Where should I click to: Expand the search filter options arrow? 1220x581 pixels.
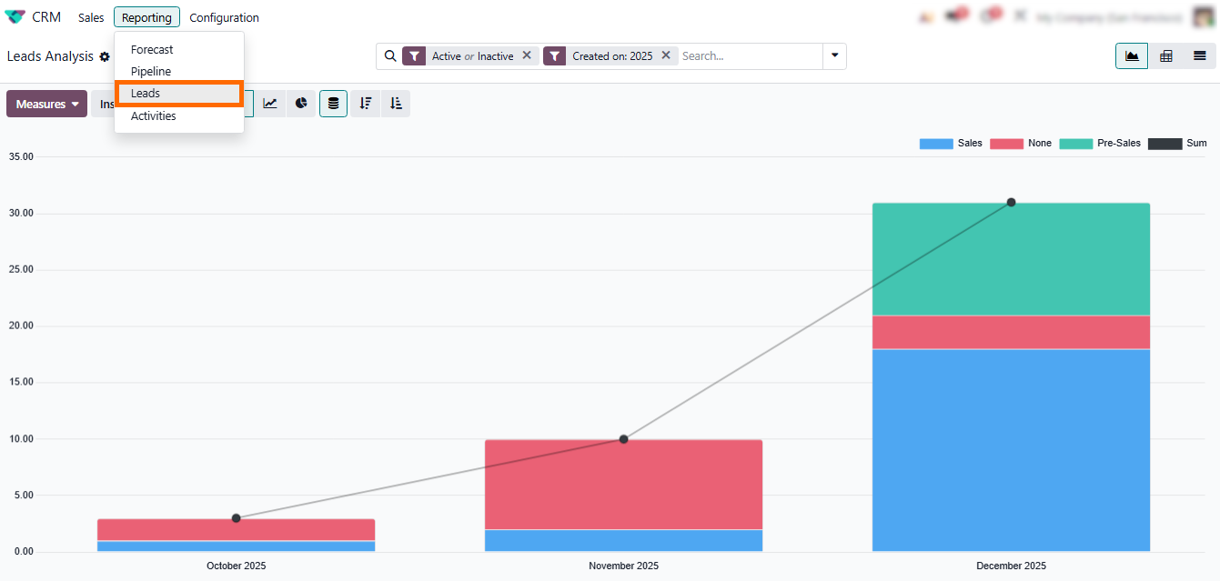[834, 56]
